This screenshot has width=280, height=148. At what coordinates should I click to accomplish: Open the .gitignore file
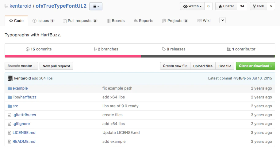pos(21,124)
